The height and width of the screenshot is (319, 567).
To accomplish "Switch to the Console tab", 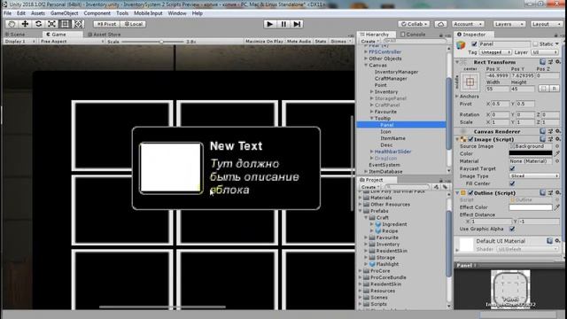I will pyautogui.click(x=413, y=35).
